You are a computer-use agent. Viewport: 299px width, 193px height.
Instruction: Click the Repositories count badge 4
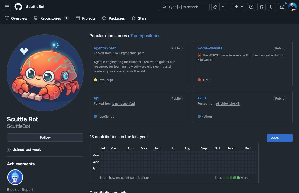pos(66,18)
